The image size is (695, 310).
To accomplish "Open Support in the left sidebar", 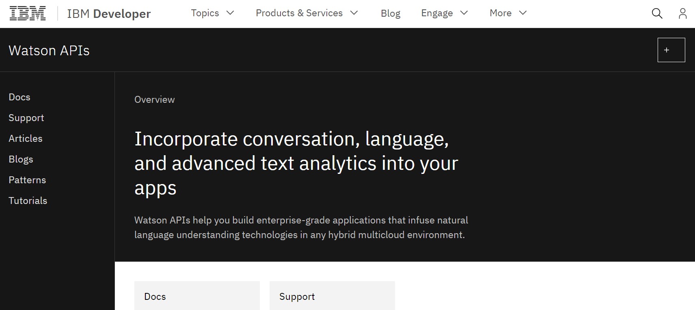I will tap(26, 118).
